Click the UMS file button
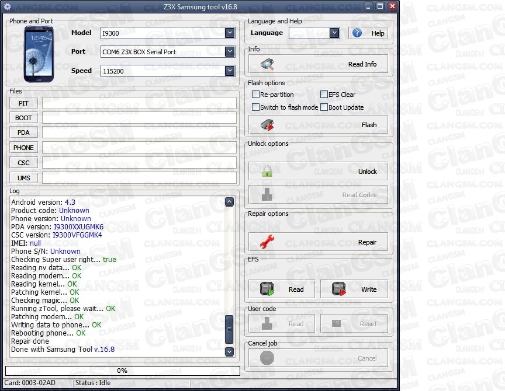505x391 pixels. click(23, 178)
